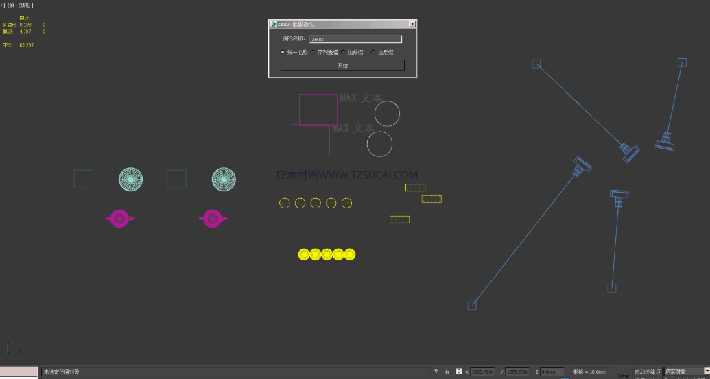Toggle absolute/offset transform mode icon

pos(459,371)
